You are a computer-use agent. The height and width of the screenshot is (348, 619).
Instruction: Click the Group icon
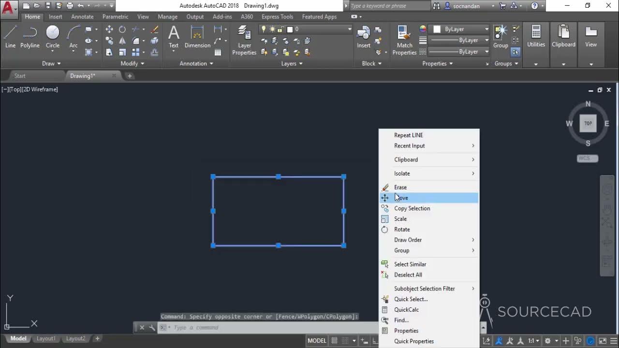pos(501,36)
